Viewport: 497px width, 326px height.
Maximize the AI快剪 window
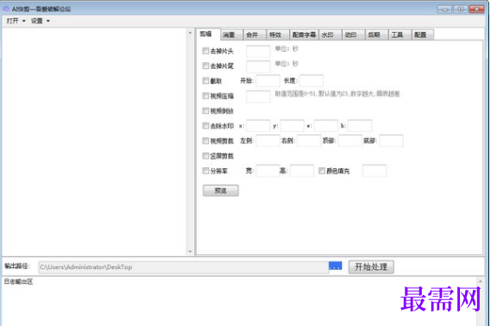(461, 9)
